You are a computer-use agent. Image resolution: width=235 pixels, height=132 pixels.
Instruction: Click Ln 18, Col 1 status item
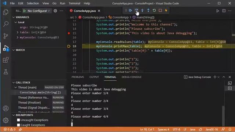pos(147,129)
